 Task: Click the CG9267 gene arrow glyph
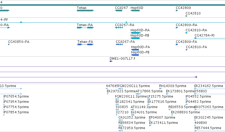pos(118,11)
